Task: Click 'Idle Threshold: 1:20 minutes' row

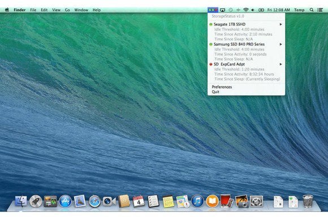Action: click(x=239, y=69)
